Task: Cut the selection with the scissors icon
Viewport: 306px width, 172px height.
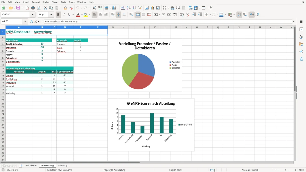Action: [45, 8]
